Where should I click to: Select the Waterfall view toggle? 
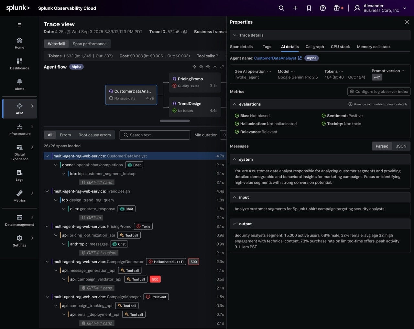click(56, 44)
